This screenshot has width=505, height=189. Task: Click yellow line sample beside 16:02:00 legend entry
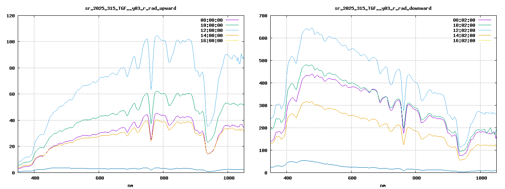[x=484, y=40]
